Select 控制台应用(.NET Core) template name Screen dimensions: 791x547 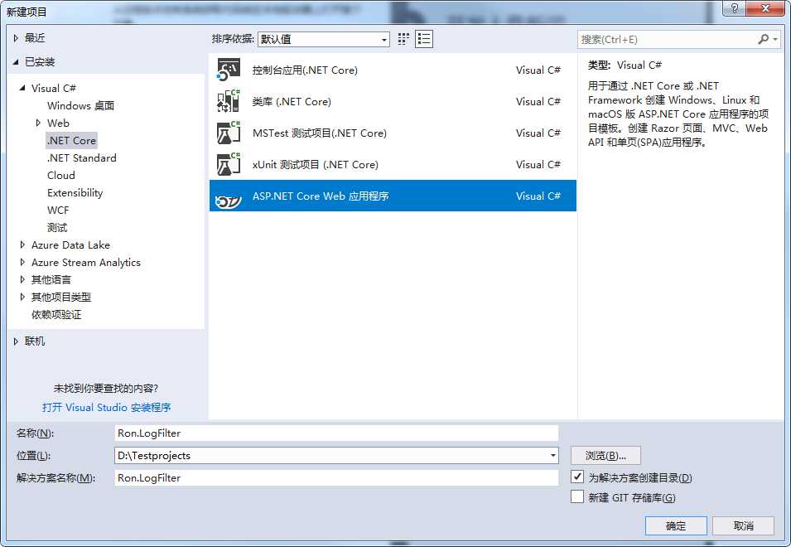(305, 70)
